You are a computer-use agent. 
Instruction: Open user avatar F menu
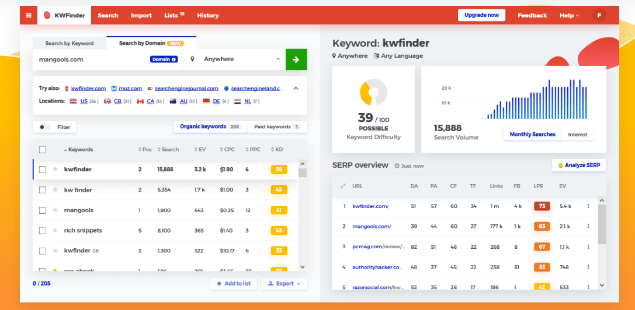coord(599,15)
